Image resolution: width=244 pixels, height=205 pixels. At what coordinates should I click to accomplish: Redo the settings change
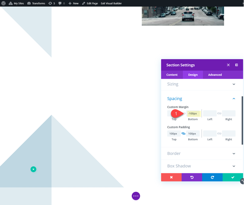tap(212, 177)
